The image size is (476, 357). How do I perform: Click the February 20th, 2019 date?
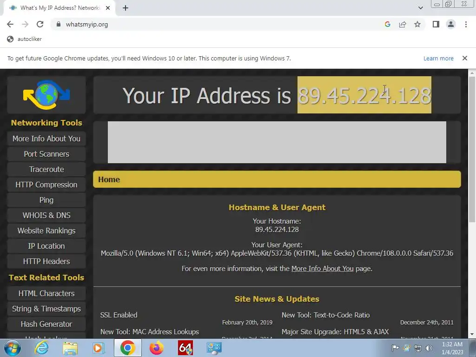point(247,323)
